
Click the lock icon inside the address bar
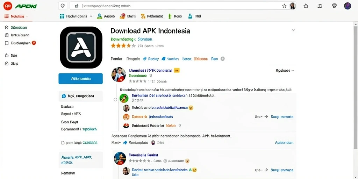tap(77, 6)
